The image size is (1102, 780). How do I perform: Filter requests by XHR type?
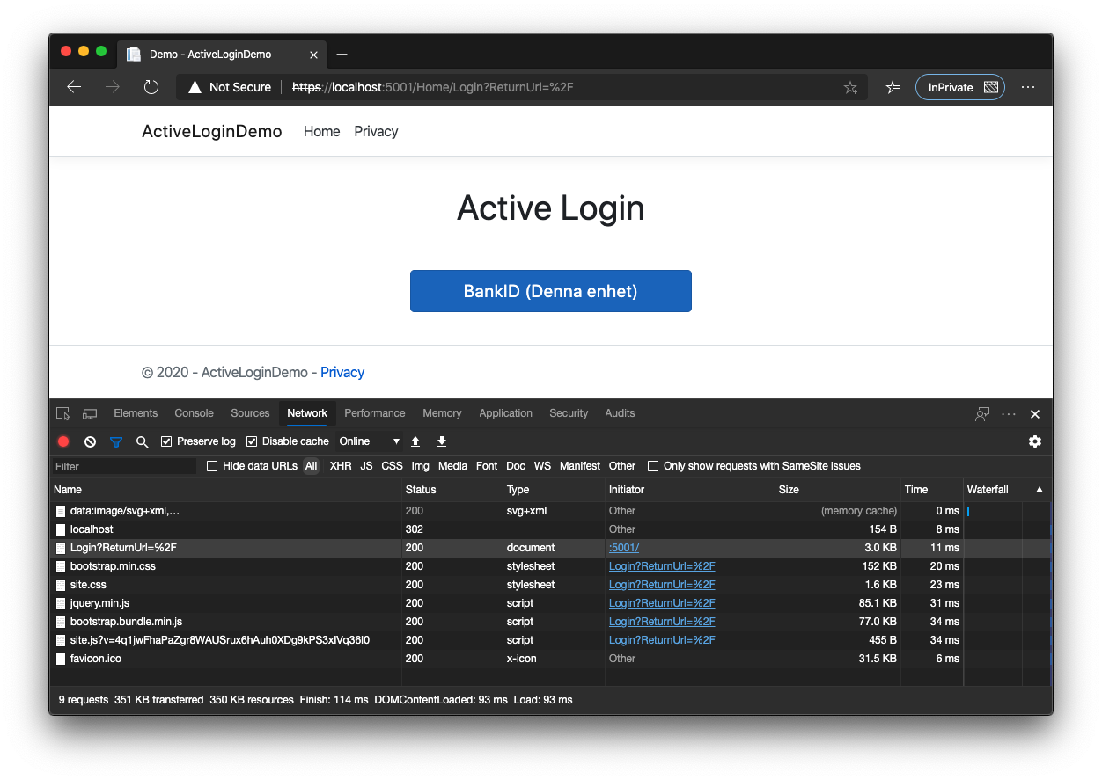(x=341, y=466)
